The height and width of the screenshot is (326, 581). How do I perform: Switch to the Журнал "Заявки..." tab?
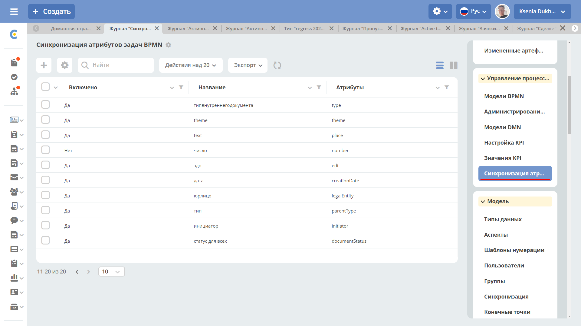click(x=479, y=28)
